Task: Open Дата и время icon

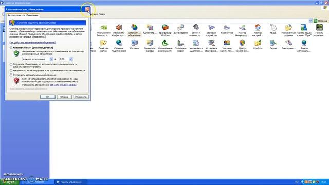Action: click(180, 29)
